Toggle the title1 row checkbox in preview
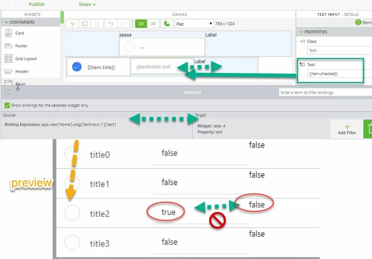This screenshot has height=259, width=372. (x=72, y=183)
